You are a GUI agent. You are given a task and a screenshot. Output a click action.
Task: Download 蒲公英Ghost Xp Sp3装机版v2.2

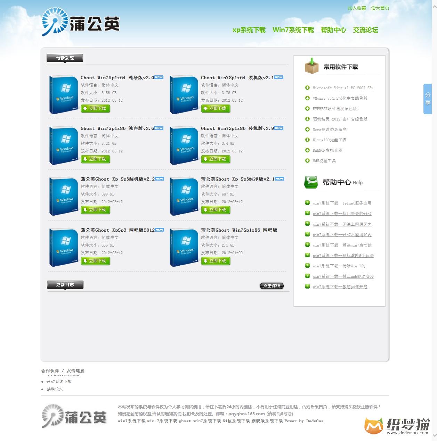click(x=96, y=210)
